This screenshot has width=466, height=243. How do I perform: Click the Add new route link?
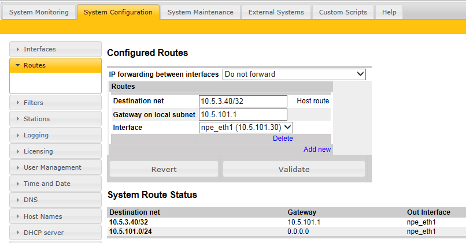coord(317,149)
